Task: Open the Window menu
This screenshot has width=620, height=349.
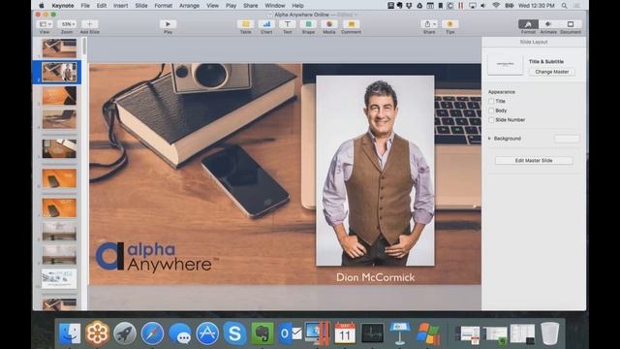Action: (x=275, y=6)
